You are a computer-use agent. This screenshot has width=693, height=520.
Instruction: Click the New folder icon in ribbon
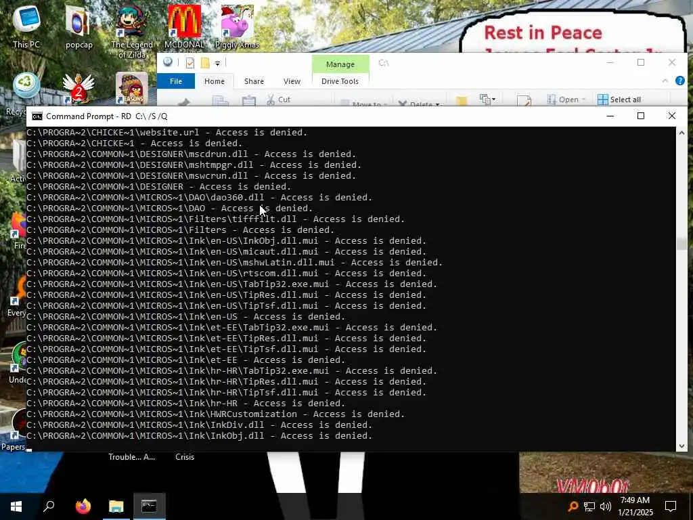point(462,102)
